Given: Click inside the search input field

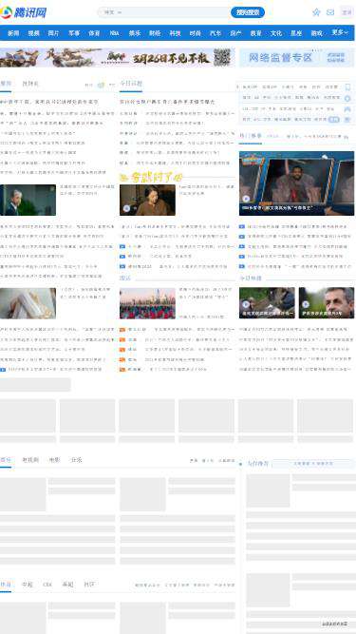Looking at the screenshot, I should point(176,12).
